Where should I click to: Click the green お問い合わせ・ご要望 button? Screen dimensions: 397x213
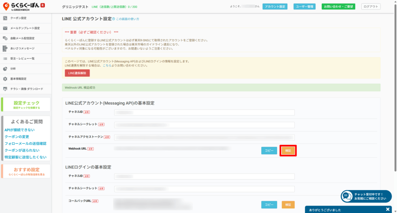[x=338, y=7]
